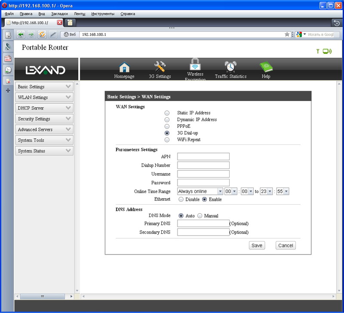
Task: Expand the DHCP Server section
Action: coord(44,108)
